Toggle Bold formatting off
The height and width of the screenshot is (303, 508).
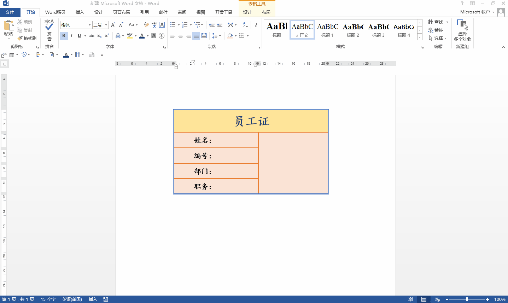point(64,36)
